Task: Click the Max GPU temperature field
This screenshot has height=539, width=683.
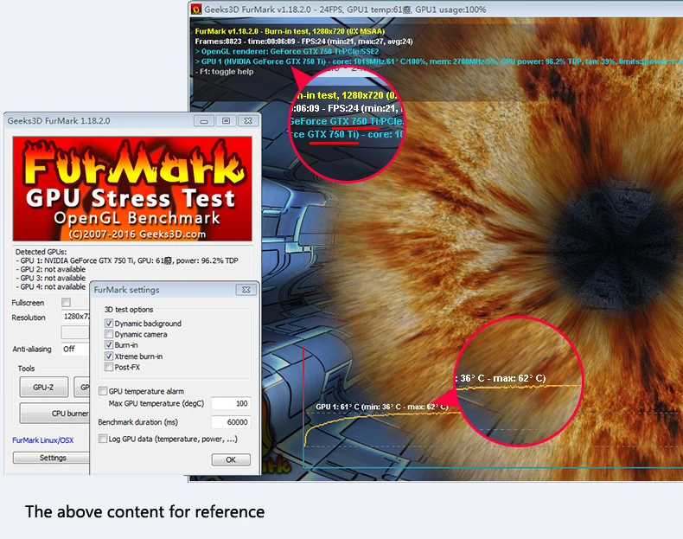Action: tap(231, 403)
